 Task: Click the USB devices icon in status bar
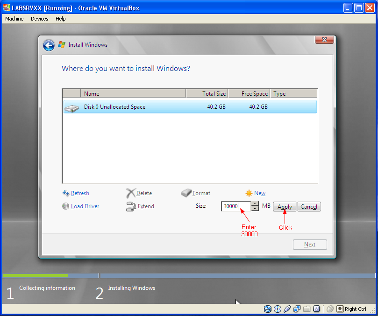[287, 309]
